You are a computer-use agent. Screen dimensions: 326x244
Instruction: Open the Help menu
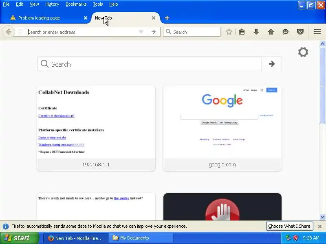(x=114, y=4)
